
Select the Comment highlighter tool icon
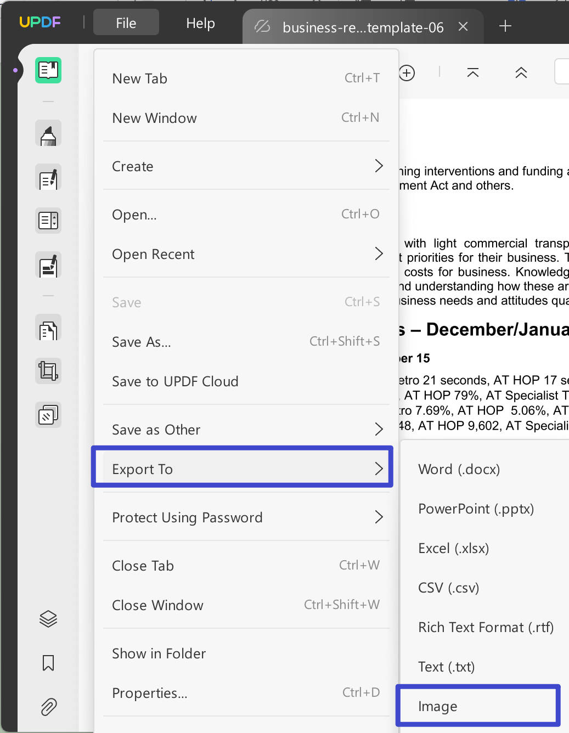pyautogui.click(x=48, y=134)
